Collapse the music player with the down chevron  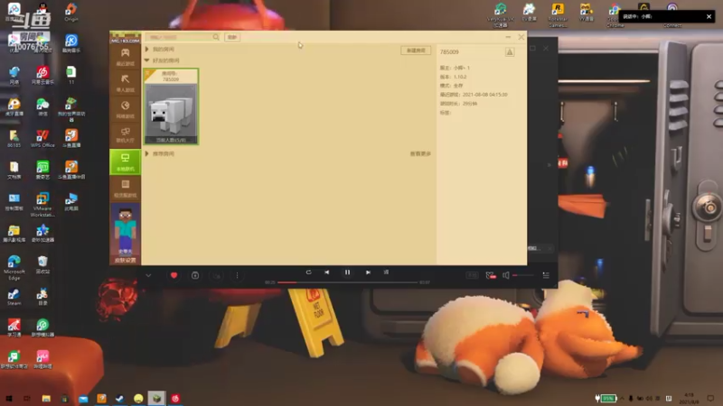148,275
